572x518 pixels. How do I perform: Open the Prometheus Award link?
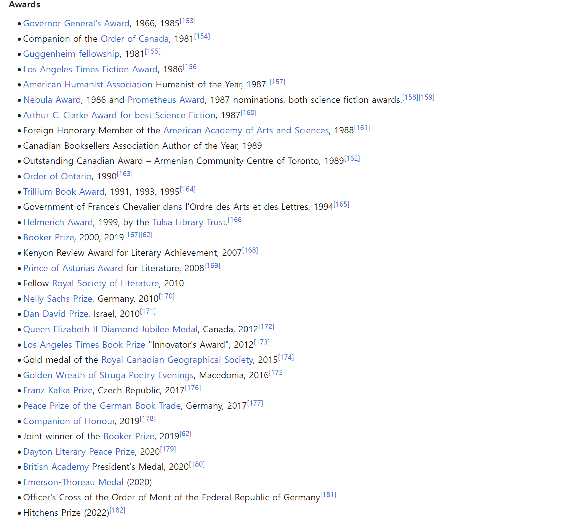[x=166, y=100]
